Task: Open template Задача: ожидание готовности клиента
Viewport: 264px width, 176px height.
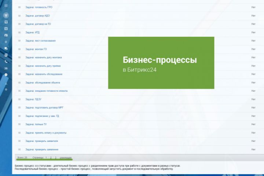Action: (47, 91)
